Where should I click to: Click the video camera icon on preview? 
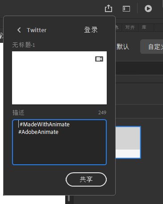point(99,59)
